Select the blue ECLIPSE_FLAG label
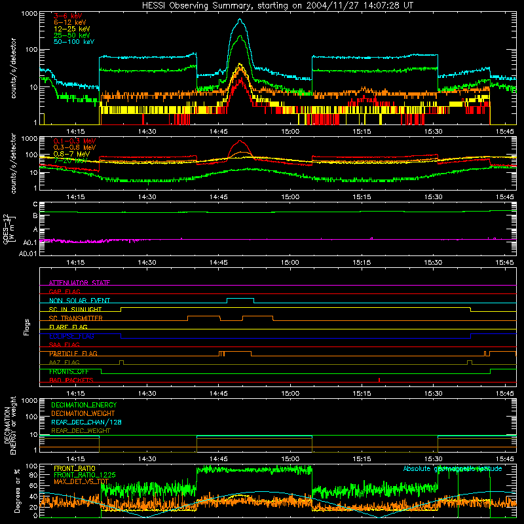This screenshot has width=524, height=524. pos(71,336)
